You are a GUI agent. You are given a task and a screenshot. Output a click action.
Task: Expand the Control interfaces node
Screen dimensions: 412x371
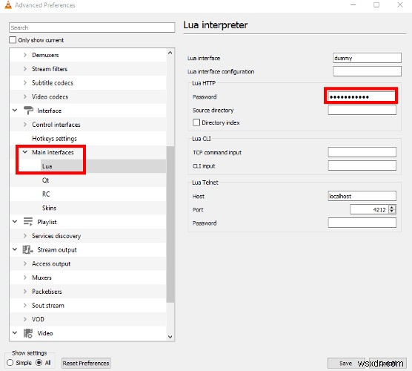click(25, 125)
